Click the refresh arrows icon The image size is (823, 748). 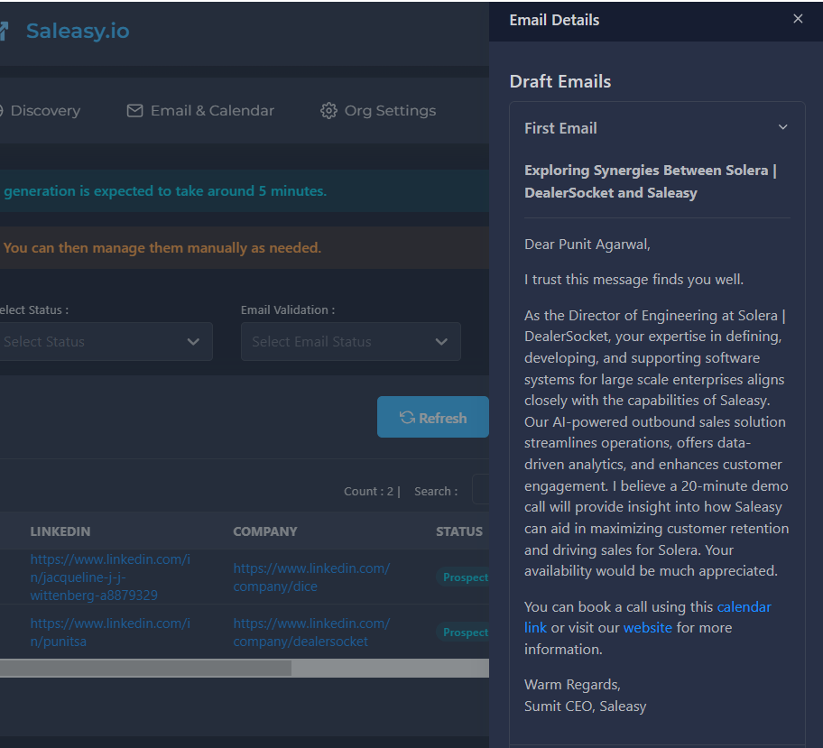click(407, 418)
